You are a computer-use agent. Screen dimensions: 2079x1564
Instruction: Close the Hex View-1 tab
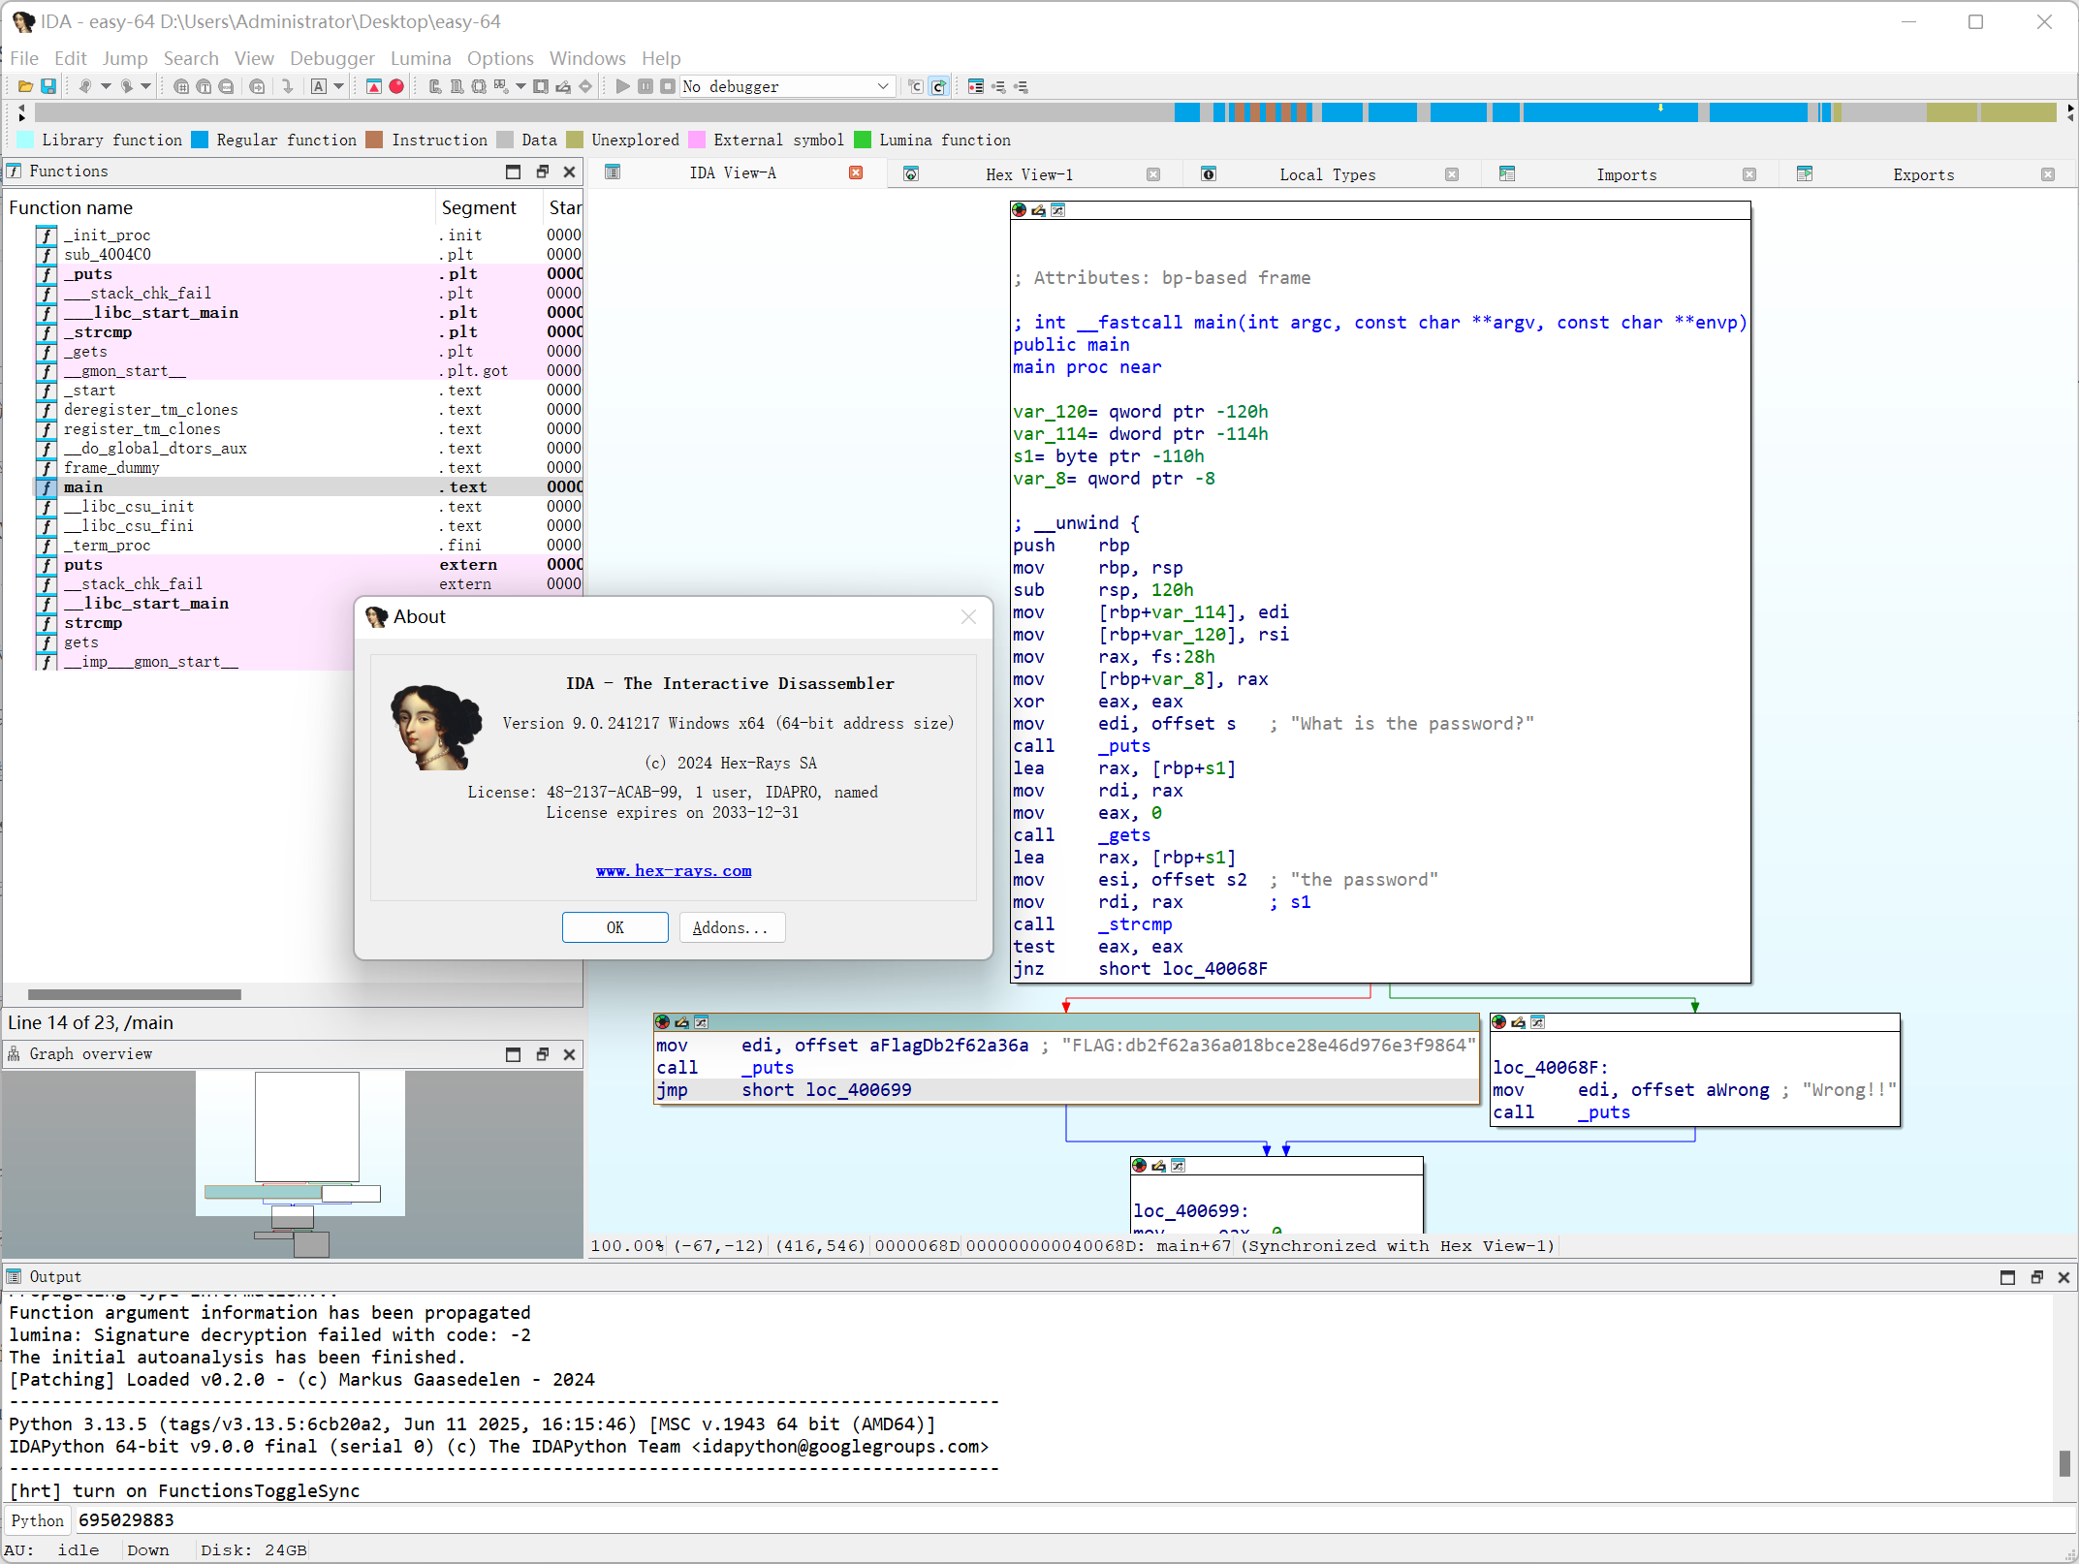1153,174
